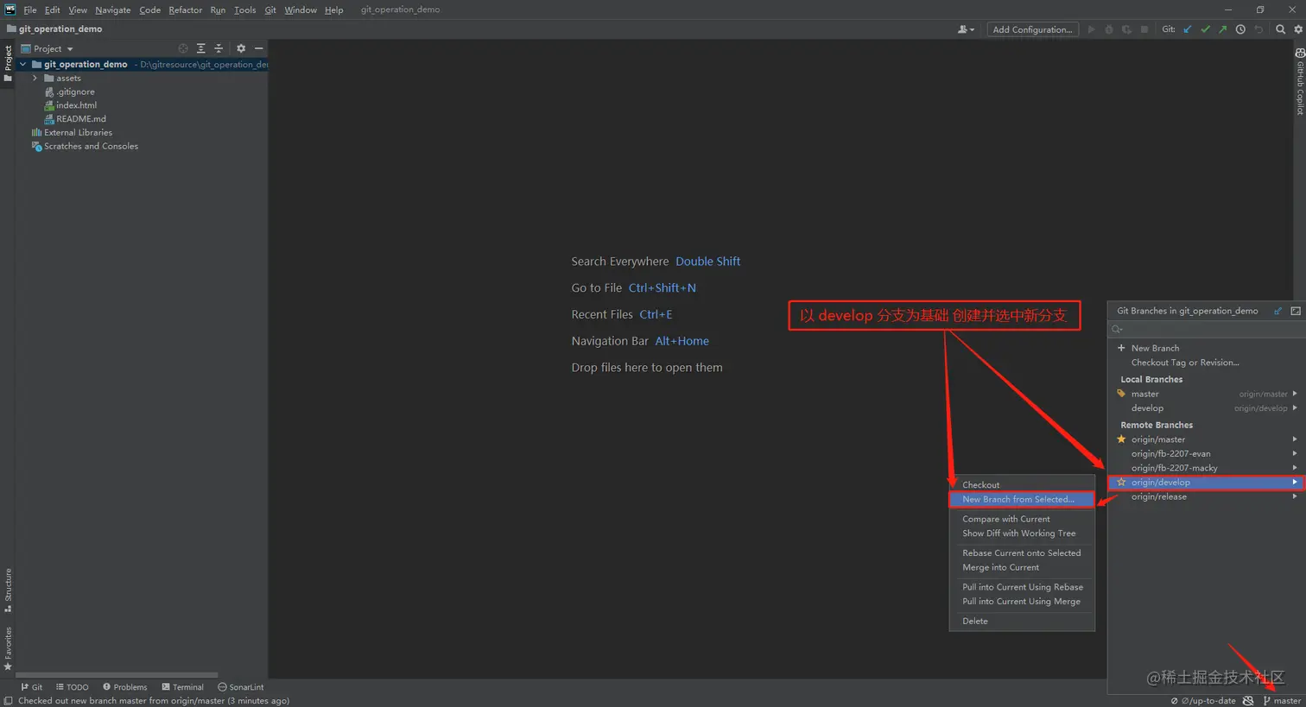1306x707 pixels.
Task: Select .gitignore in project tree
Action: (x=76, y=92)
